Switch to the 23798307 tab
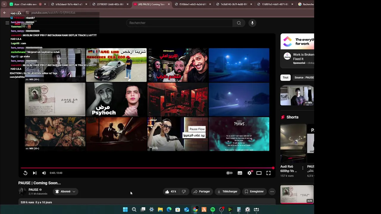Screen dimensions: 381x214 (110, 4)
